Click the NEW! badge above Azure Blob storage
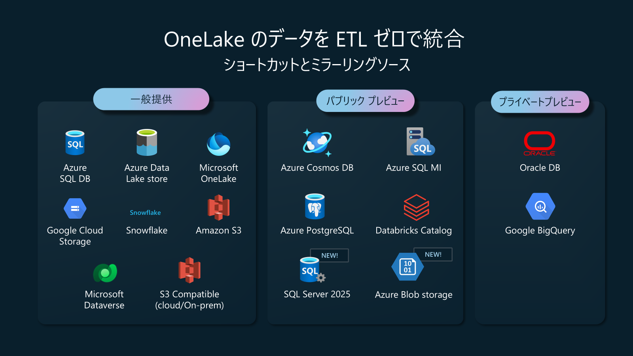The width and height of the screenshot is (633, 356). click(433, 255)
